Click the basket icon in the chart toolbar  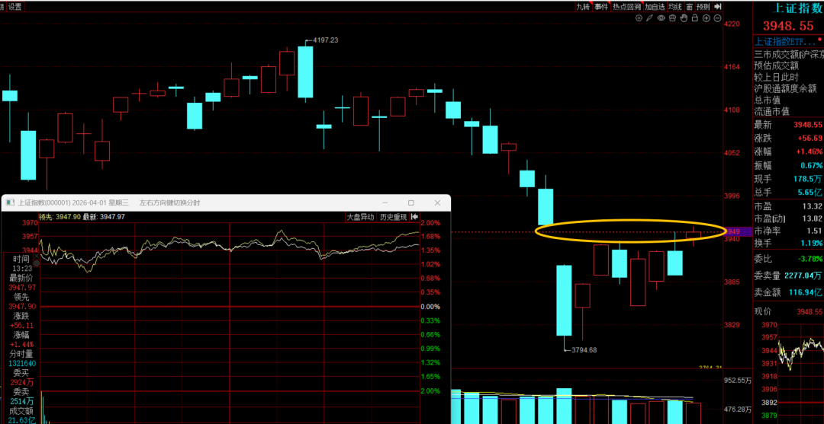pos(673,18)
